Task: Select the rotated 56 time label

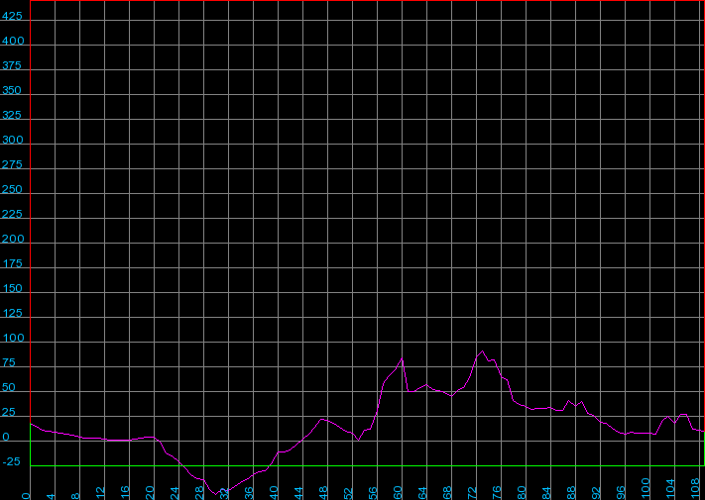Action: click(372, 492)
